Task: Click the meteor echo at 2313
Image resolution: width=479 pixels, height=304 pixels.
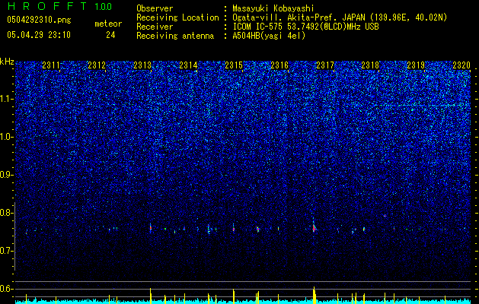Action: [x=151, y=228]
